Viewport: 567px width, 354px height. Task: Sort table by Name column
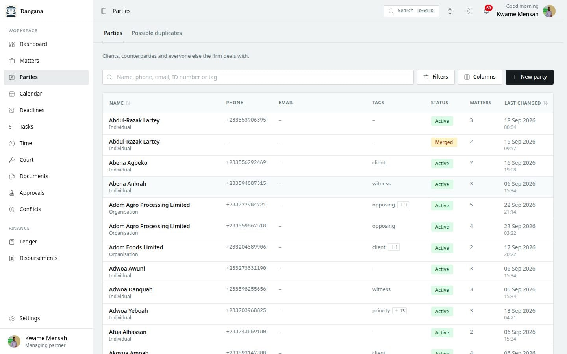[120, 103]
